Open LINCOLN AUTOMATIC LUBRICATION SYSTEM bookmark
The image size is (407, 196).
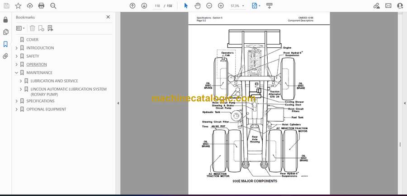(69, 91)
